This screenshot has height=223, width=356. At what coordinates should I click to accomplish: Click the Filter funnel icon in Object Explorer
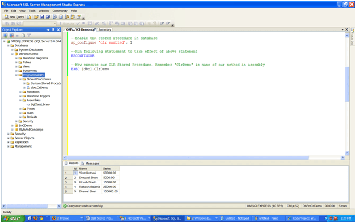coord(29,35)
